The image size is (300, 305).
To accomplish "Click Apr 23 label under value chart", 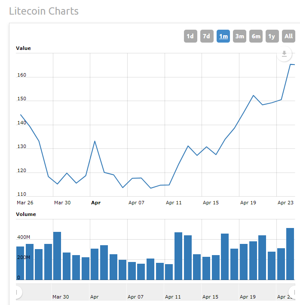I will [285, 203].
